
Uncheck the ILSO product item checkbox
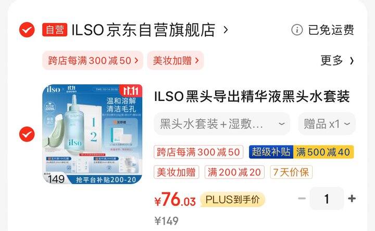27,134
